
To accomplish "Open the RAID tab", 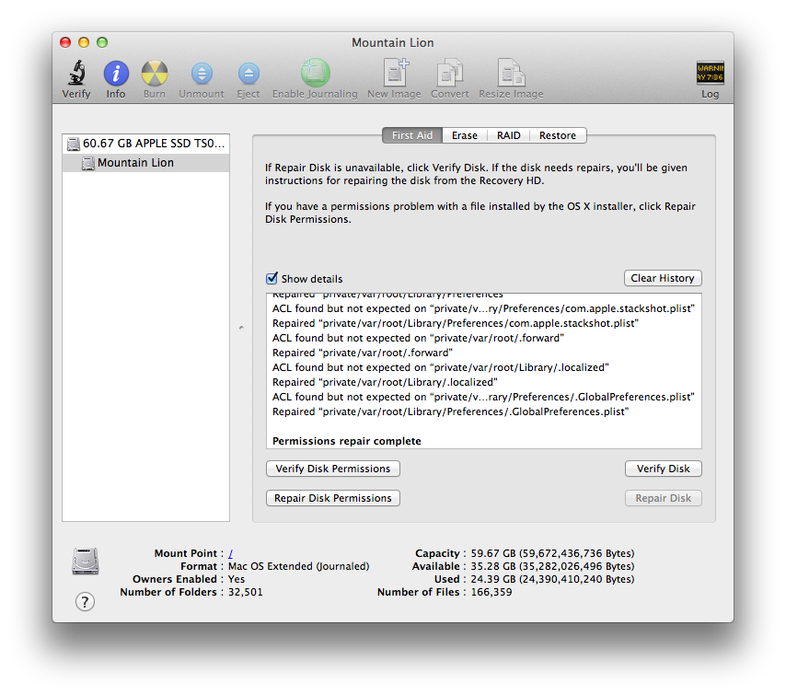I will coord(508,135).
